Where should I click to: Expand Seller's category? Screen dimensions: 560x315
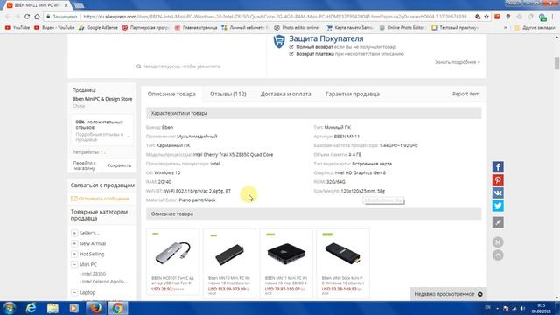(x=74, y=233)
